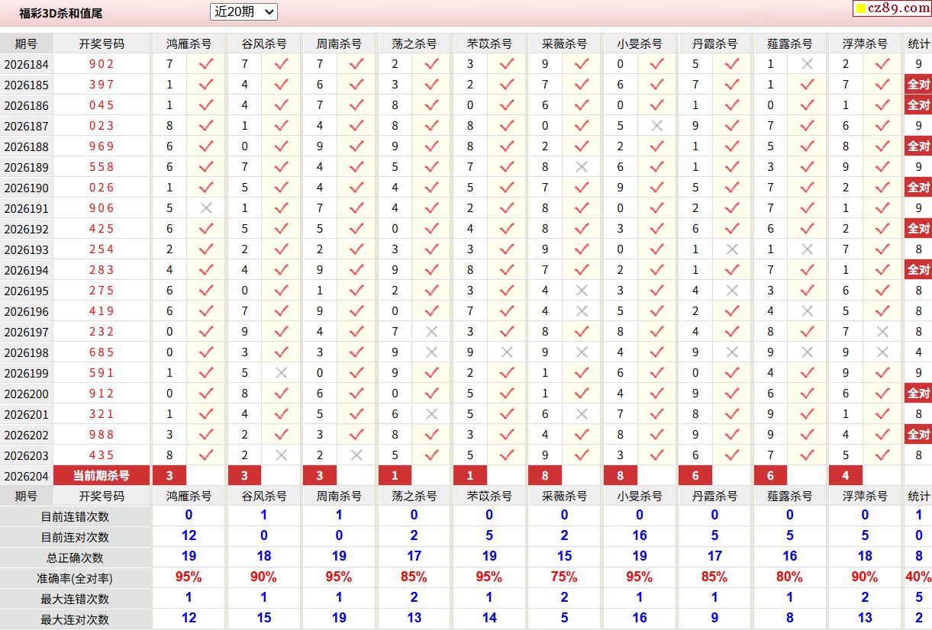Click the 目前连对次数 row label
The width and height of the screenshot is (932, 630).
[x=75, y=537]
